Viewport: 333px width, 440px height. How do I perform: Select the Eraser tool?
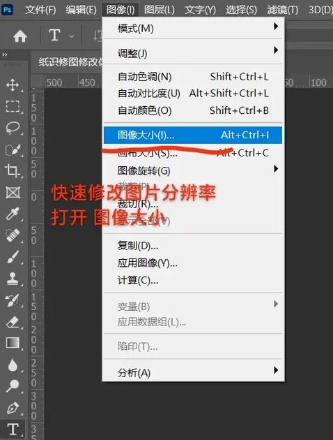[13, 322]
